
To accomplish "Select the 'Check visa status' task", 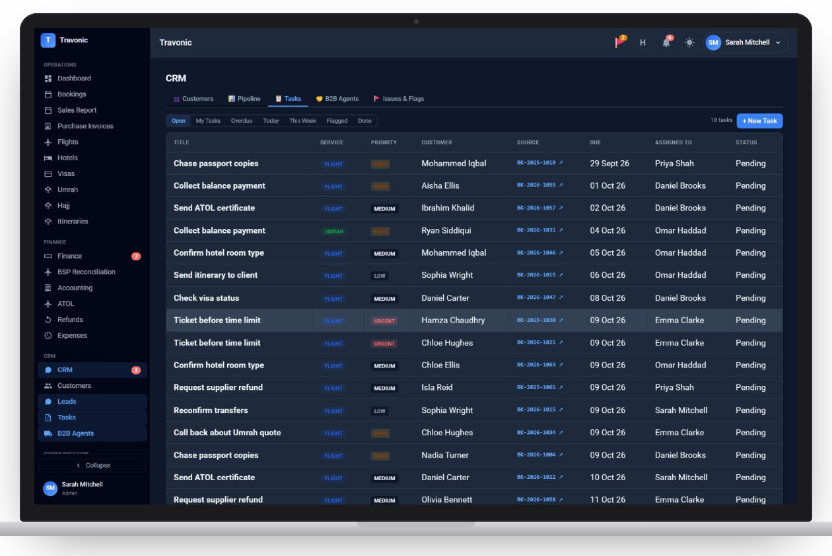I will pyautogui.click(x=206, y=298).
